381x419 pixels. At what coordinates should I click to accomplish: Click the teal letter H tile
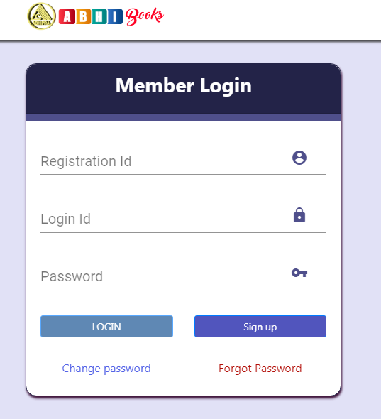99,17
